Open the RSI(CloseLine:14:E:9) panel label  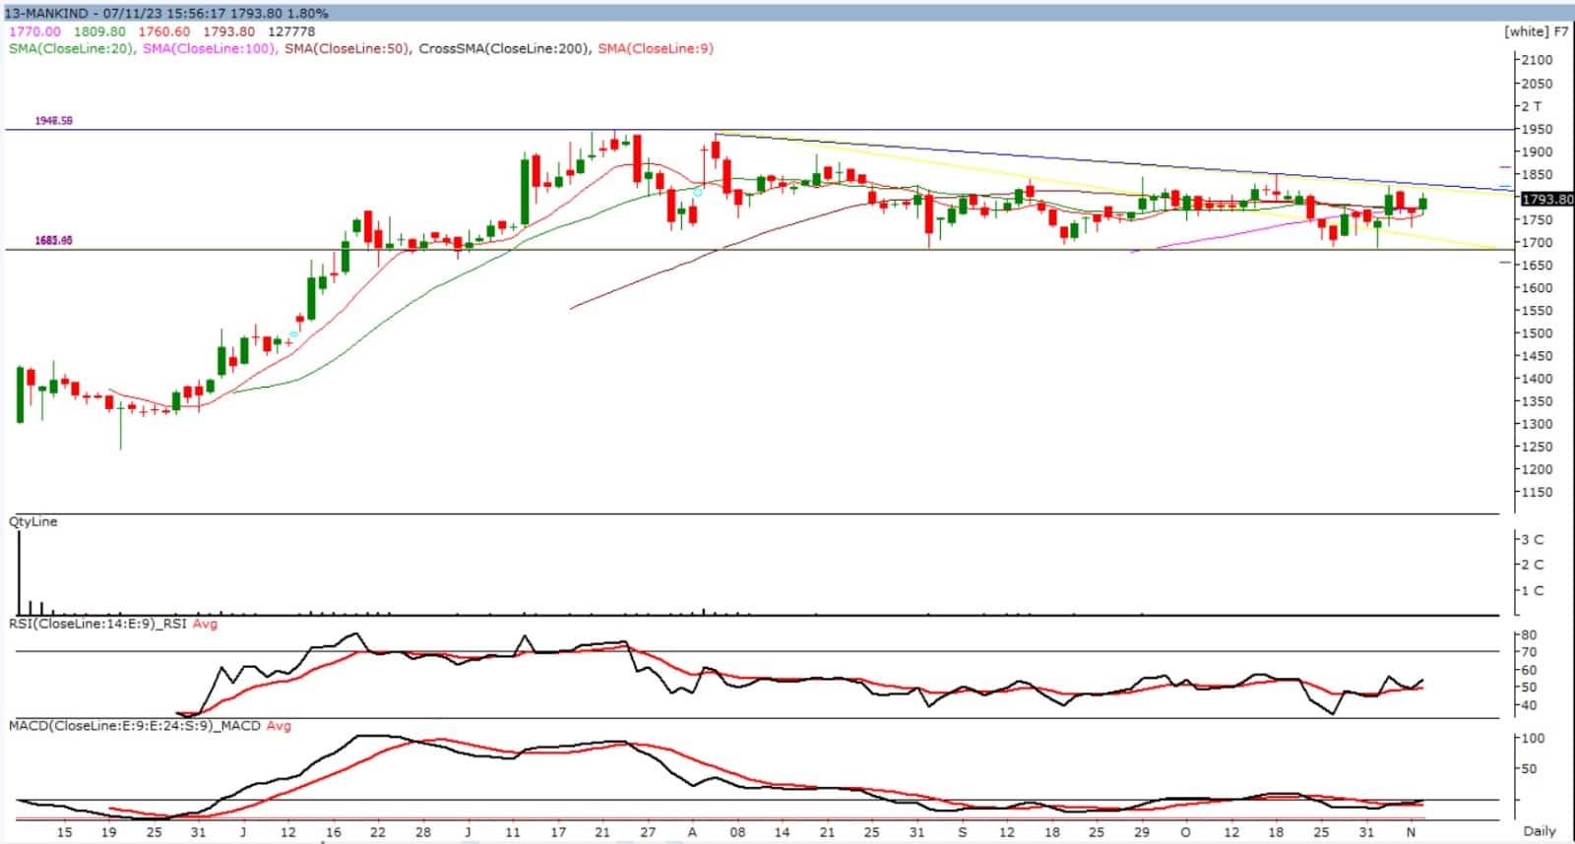pyautogui.click(x=98, y=624)
